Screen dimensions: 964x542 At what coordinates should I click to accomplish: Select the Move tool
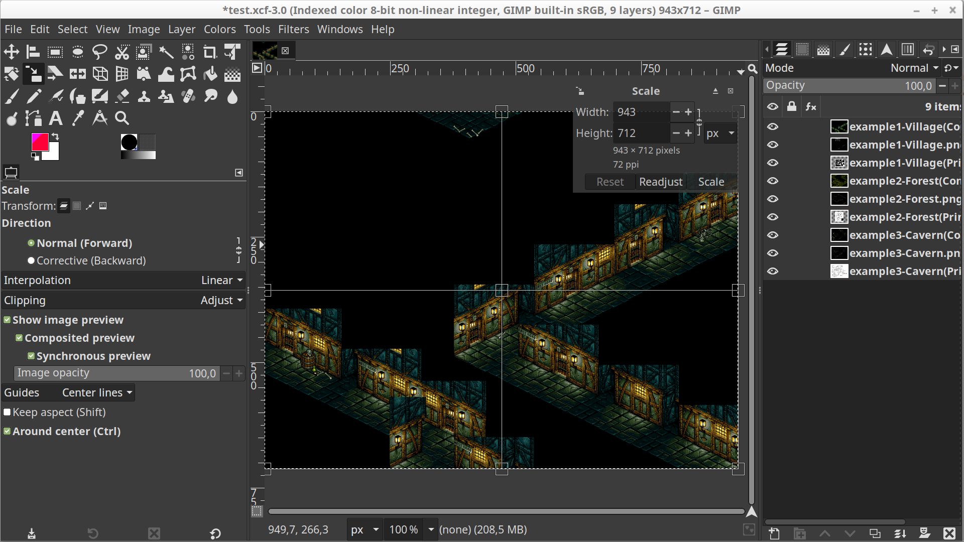11,51
